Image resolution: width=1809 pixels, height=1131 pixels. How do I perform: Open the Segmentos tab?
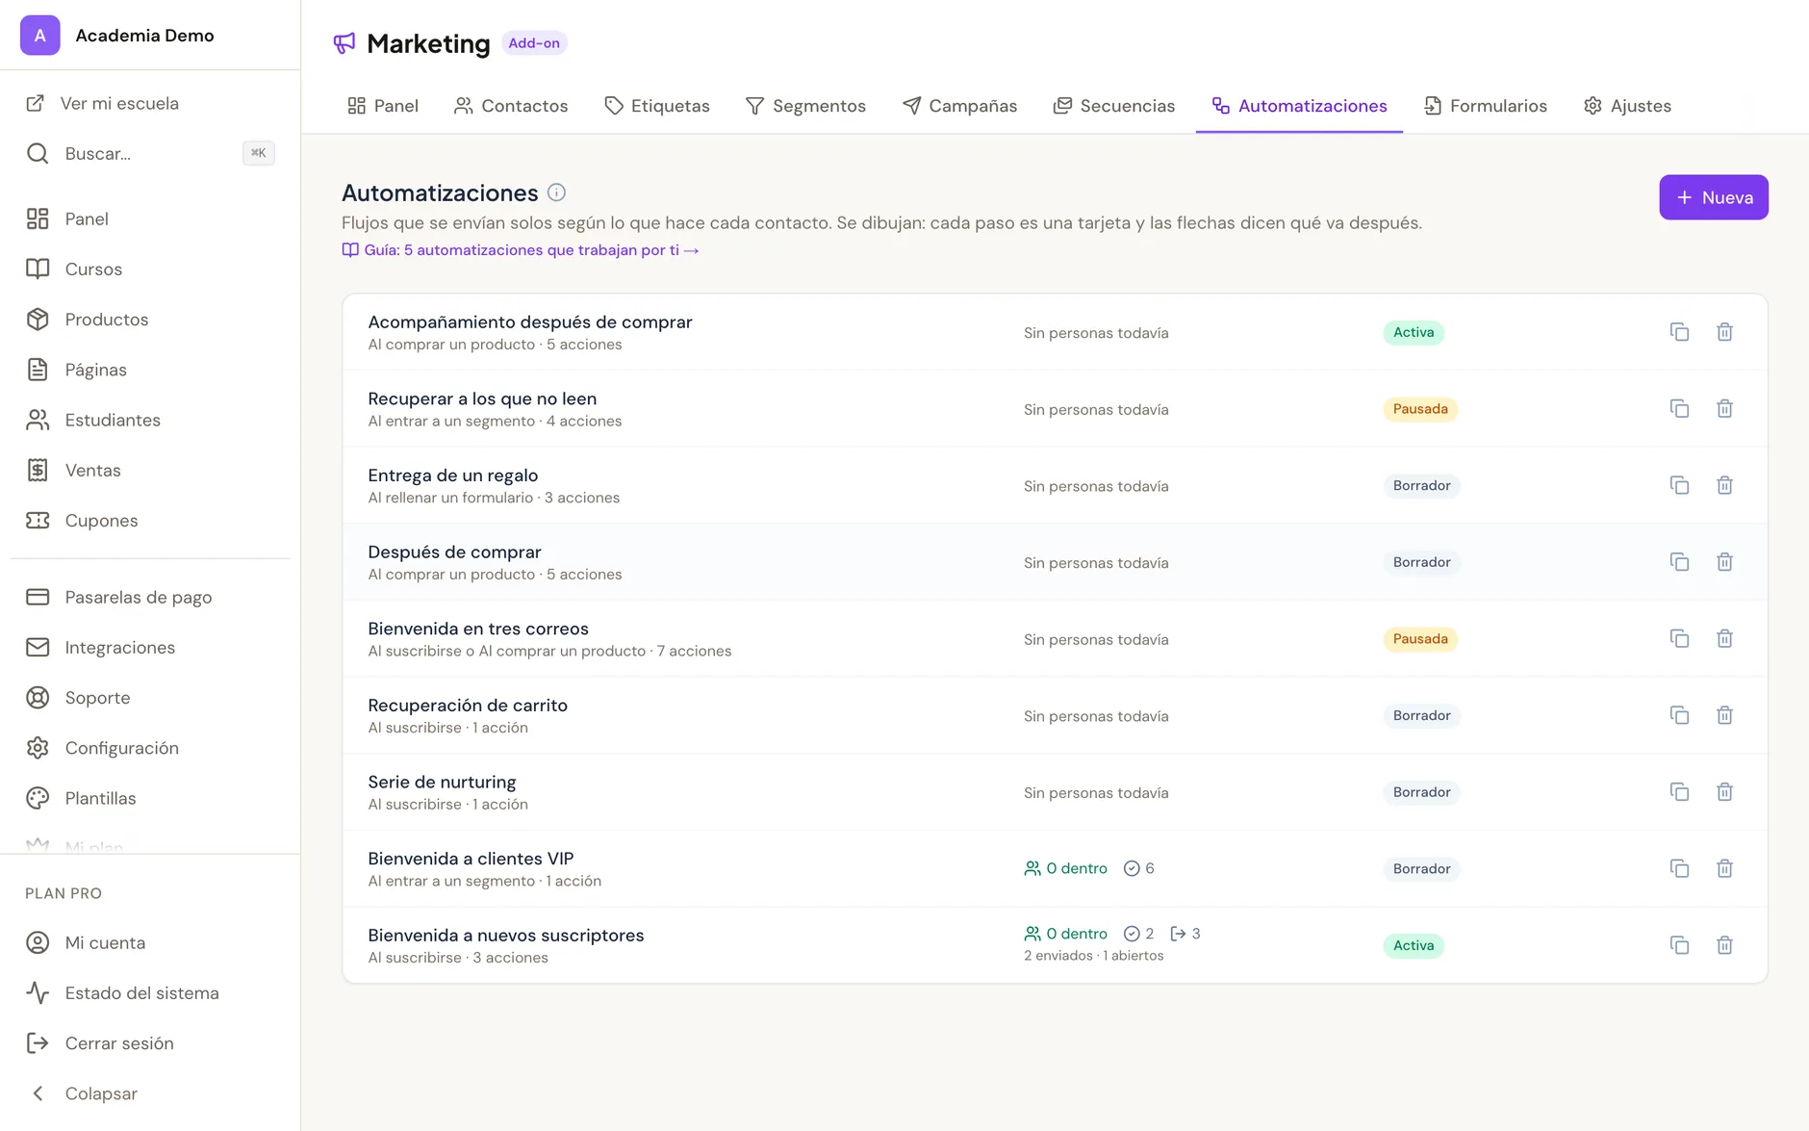click(x=805, y=106)
